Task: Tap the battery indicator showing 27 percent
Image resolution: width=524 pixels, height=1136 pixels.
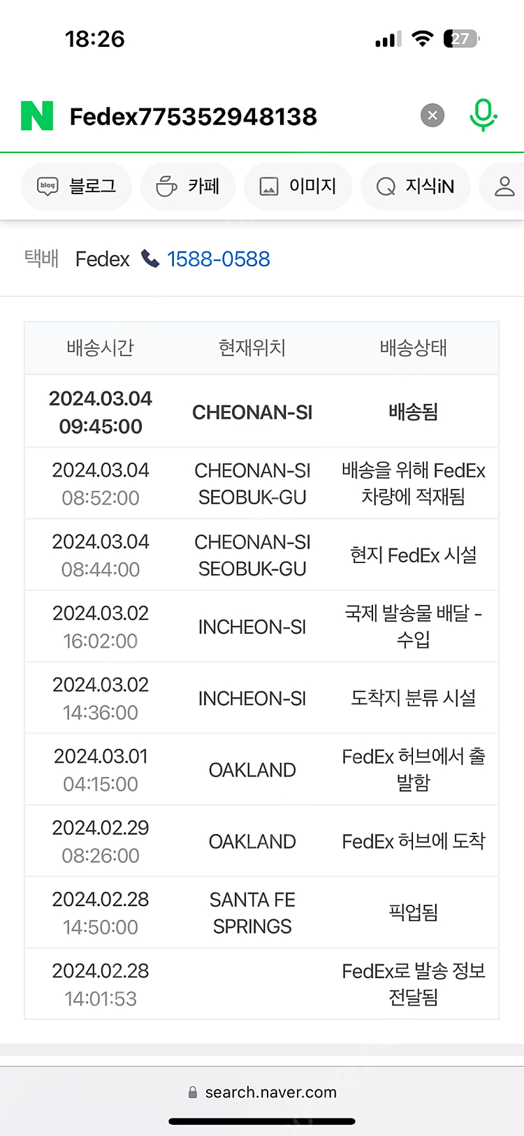Action: (461, 40)
